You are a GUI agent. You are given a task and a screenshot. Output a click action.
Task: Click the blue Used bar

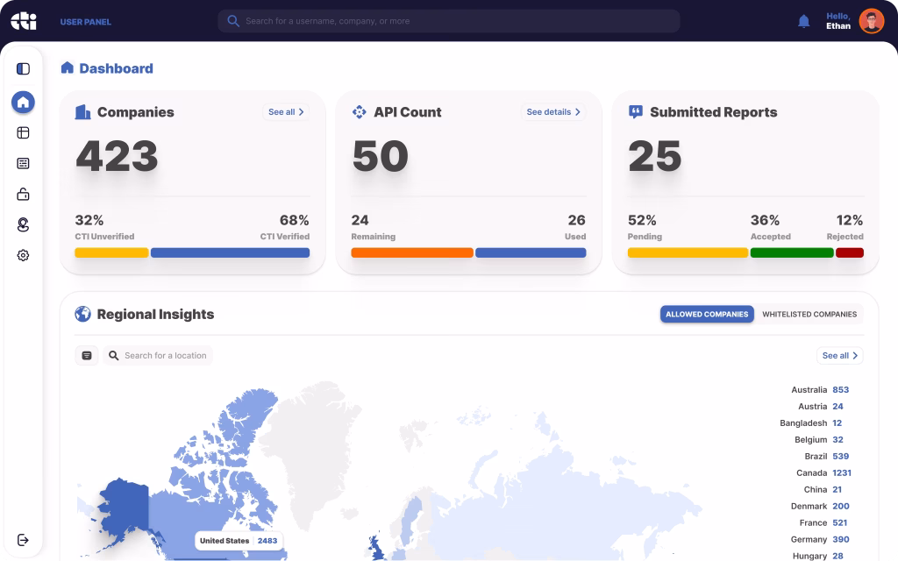pyautogui.click(x=531, y=252)
